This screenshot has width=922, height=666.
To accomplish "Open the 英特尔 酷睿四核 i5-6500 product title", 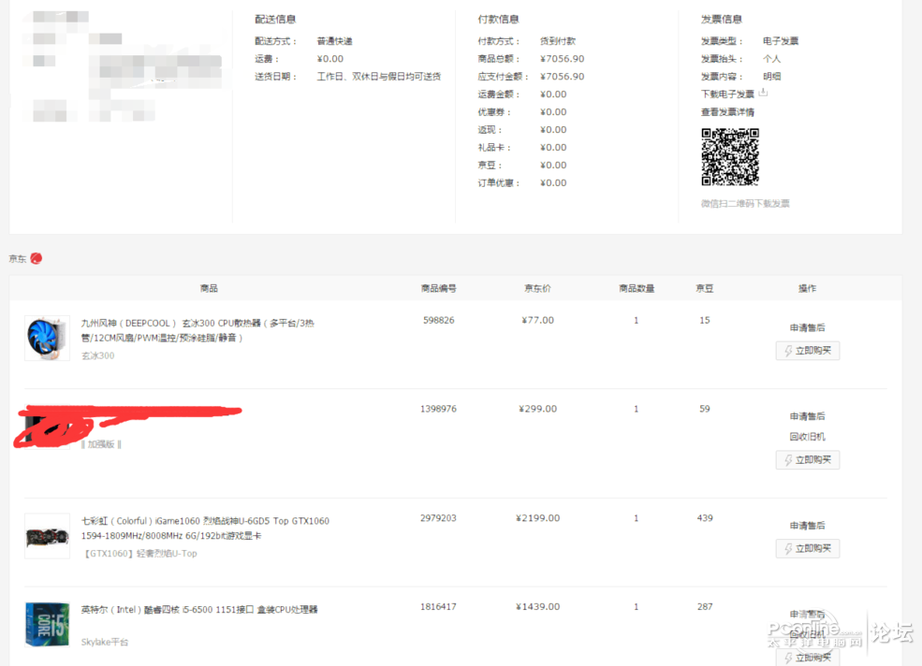I will [x=199, y=610].
